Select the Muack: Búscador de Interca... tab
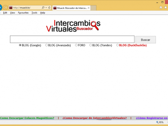Screen dimensions: 168x126 point(71,8)
